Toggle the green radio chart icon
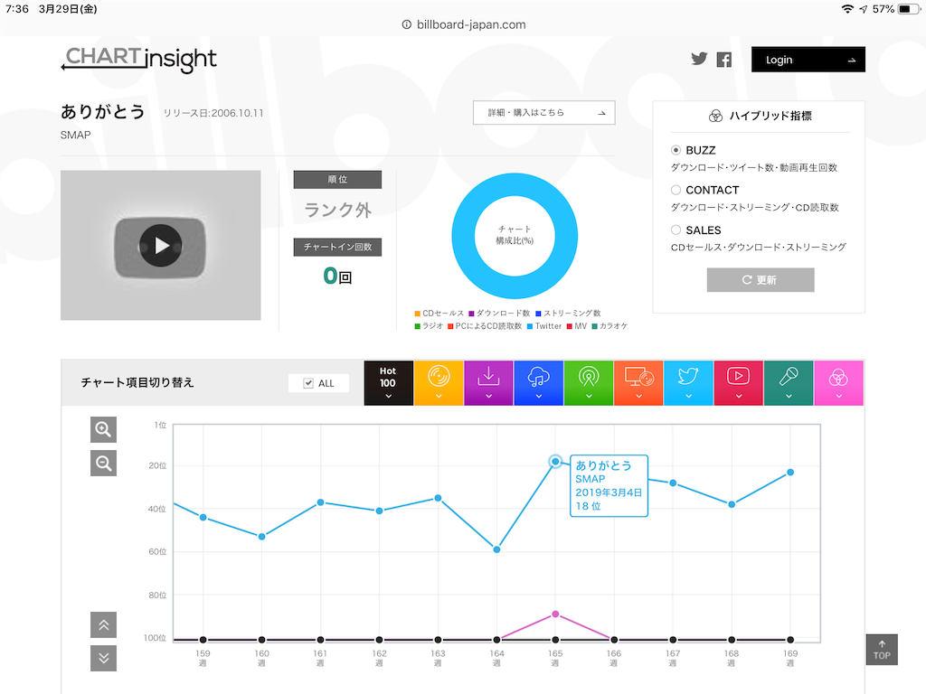The height and width of the screenshot is (694, 926). pyautogui.click(x=588, y=383)
